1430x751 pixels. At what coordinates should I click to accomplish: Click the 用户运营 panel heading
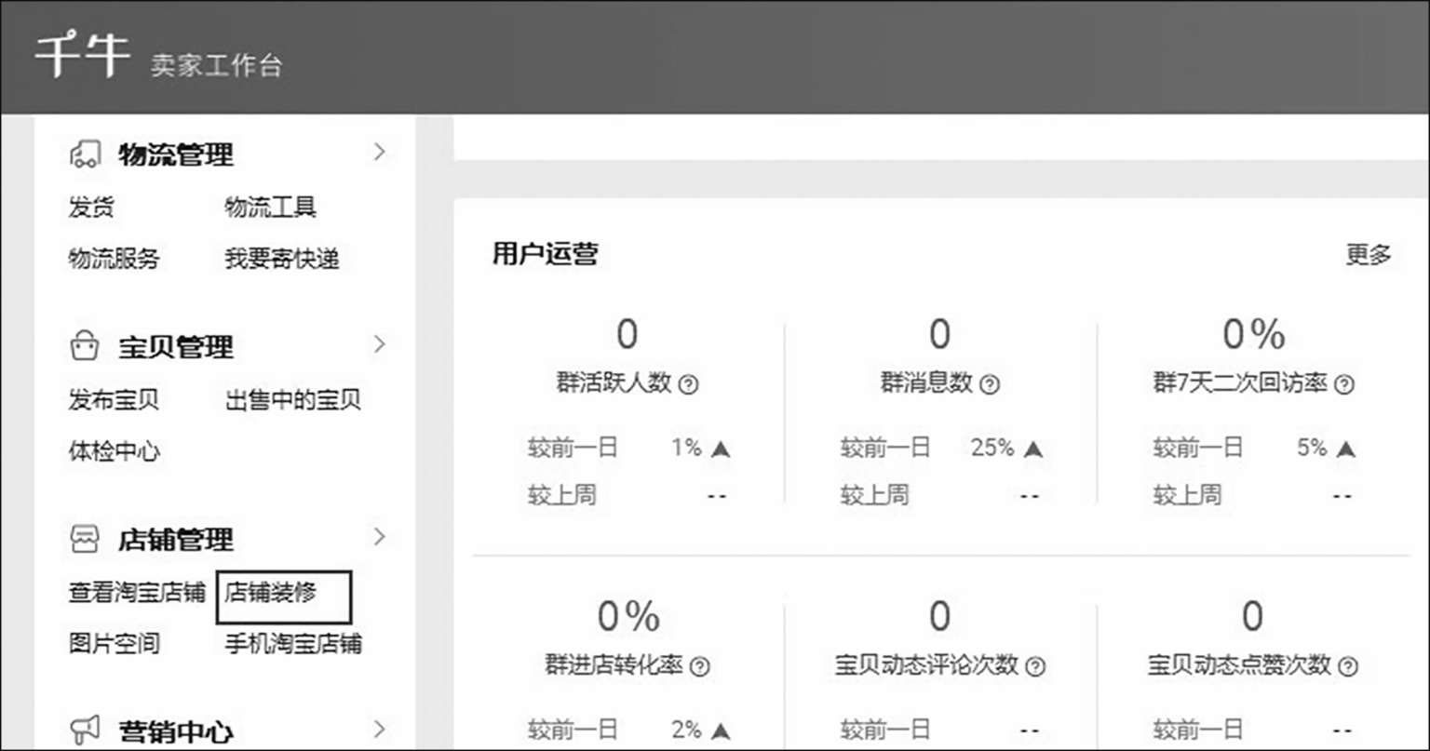point(546,254)
